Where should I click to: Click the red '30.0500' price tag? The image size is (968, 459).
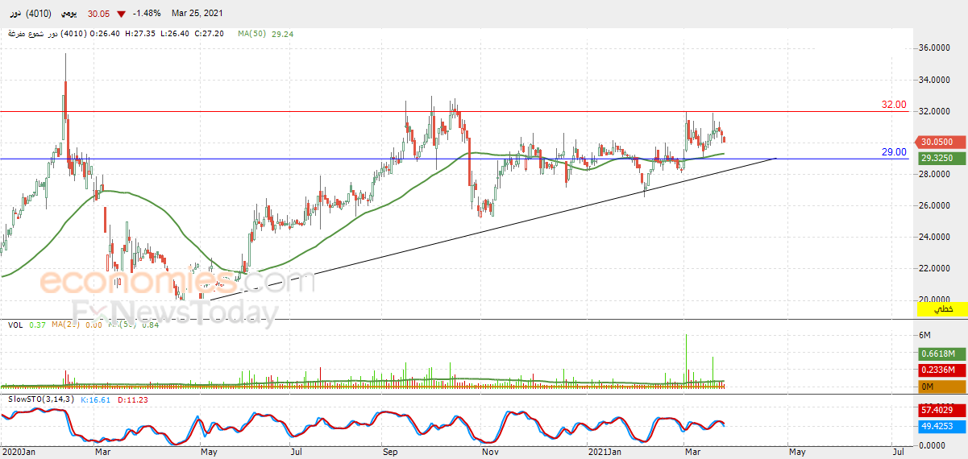point(942,142)
